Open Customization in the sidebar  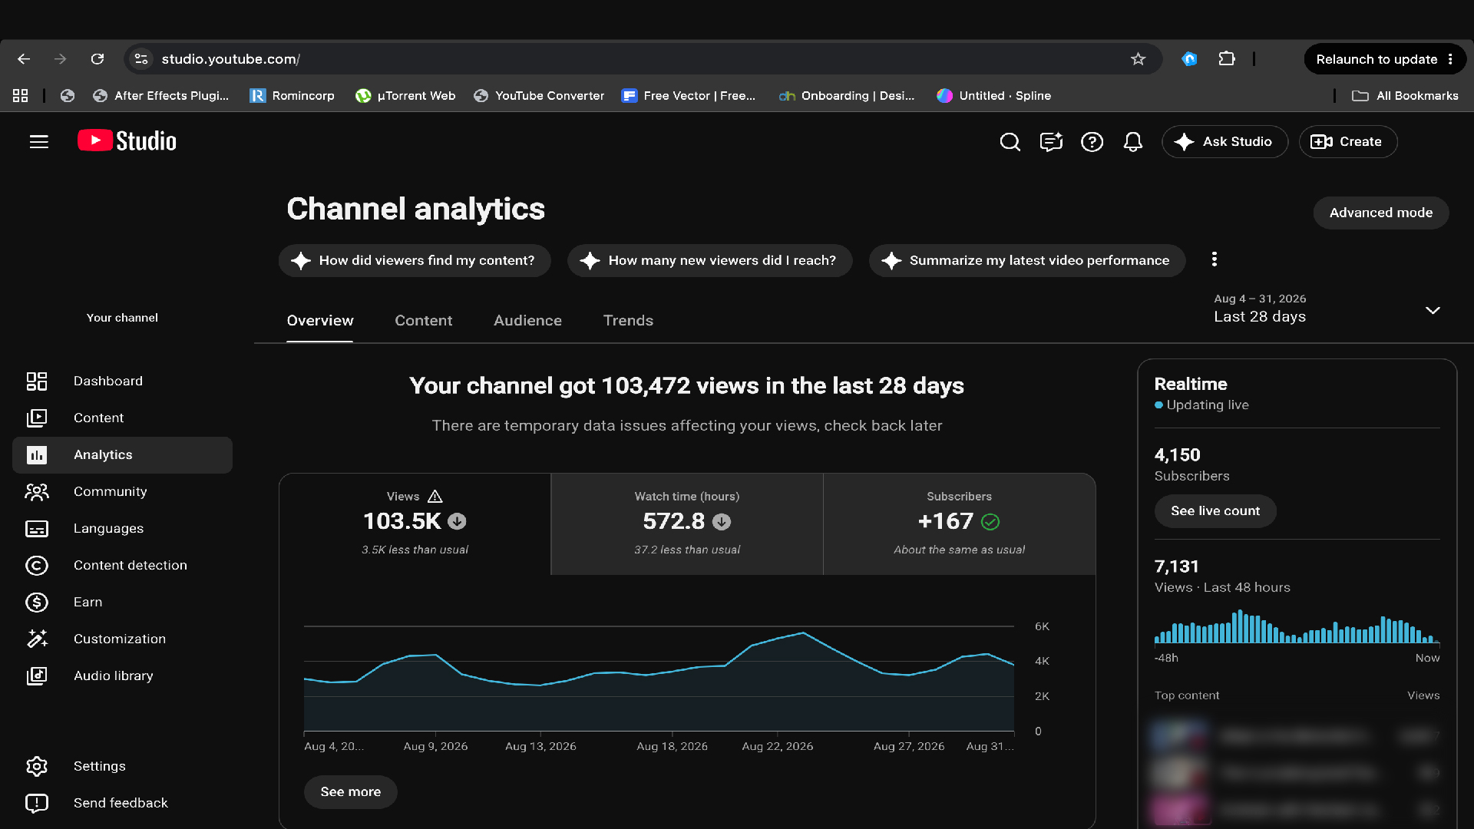(122, 639)
